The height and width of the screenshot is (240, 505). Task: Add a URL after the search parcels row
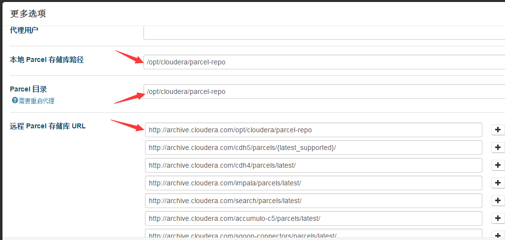coord(498,201)
